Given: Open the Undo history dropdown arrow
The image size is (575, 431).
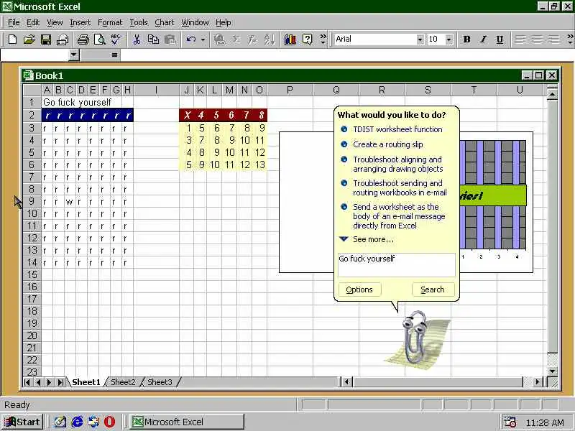Looking at the screenshot, I should pos(203,40).
